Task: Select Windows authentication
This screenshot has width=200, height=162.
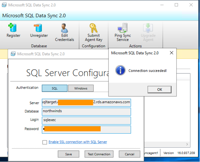Action: 81,88
